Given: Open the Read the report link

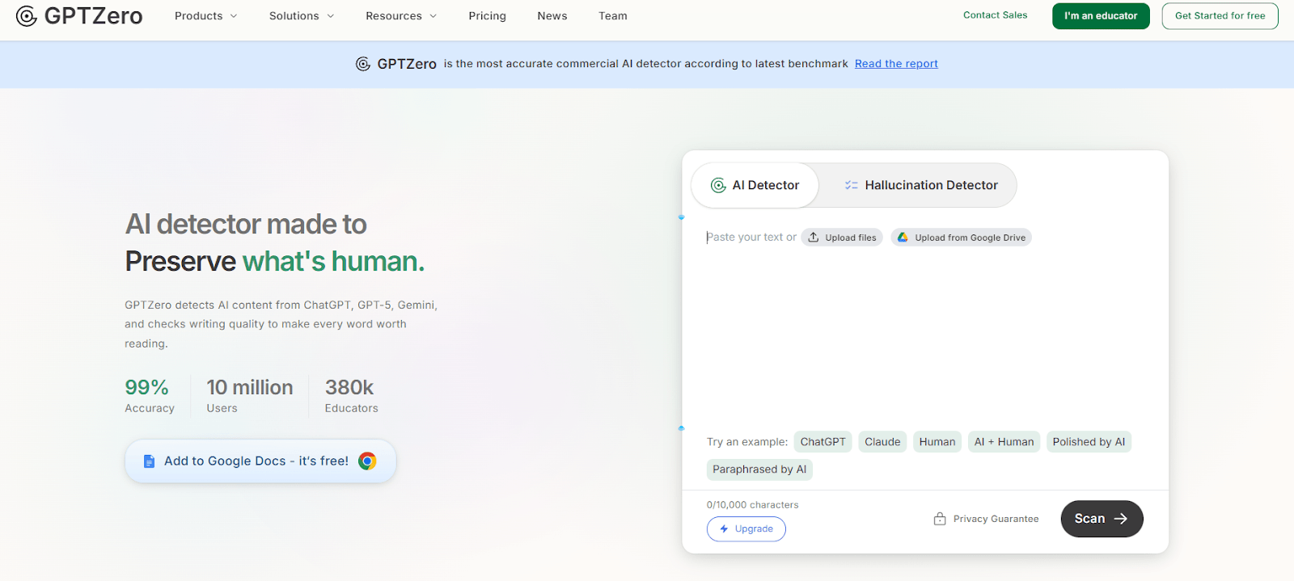Looking at the screenshot, I should click(x=896, y=64).
